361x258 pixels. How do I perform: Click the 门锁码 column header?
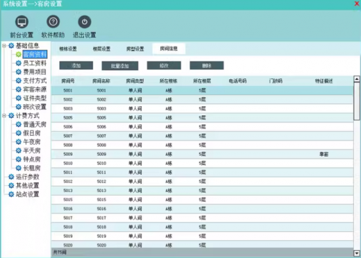[x=276, y=81]
